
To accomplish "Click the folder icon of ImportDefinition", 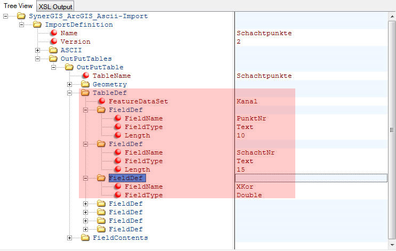I will click(x=37, y=25).
